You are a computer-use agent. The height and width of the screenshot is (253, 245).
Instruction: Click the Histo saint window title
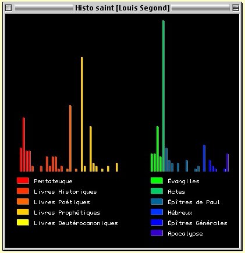pos(122,8)
